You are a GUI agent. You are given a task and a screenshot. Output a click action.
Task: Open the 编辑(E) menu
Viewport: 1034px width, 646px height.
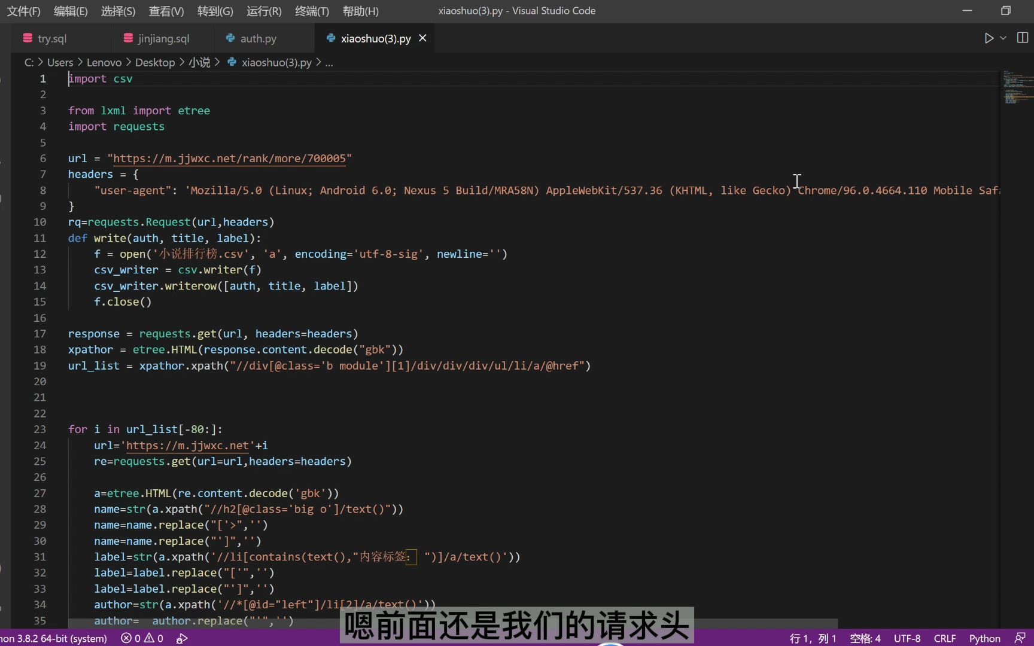click(x=71, y=11)
